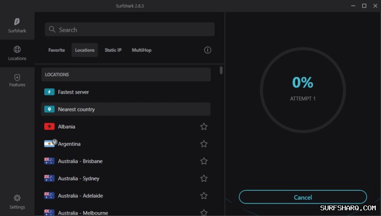Click the Nearest country pin icon
Image resolution: width=381 pixels, height=216 pixels.
(50, 109)
